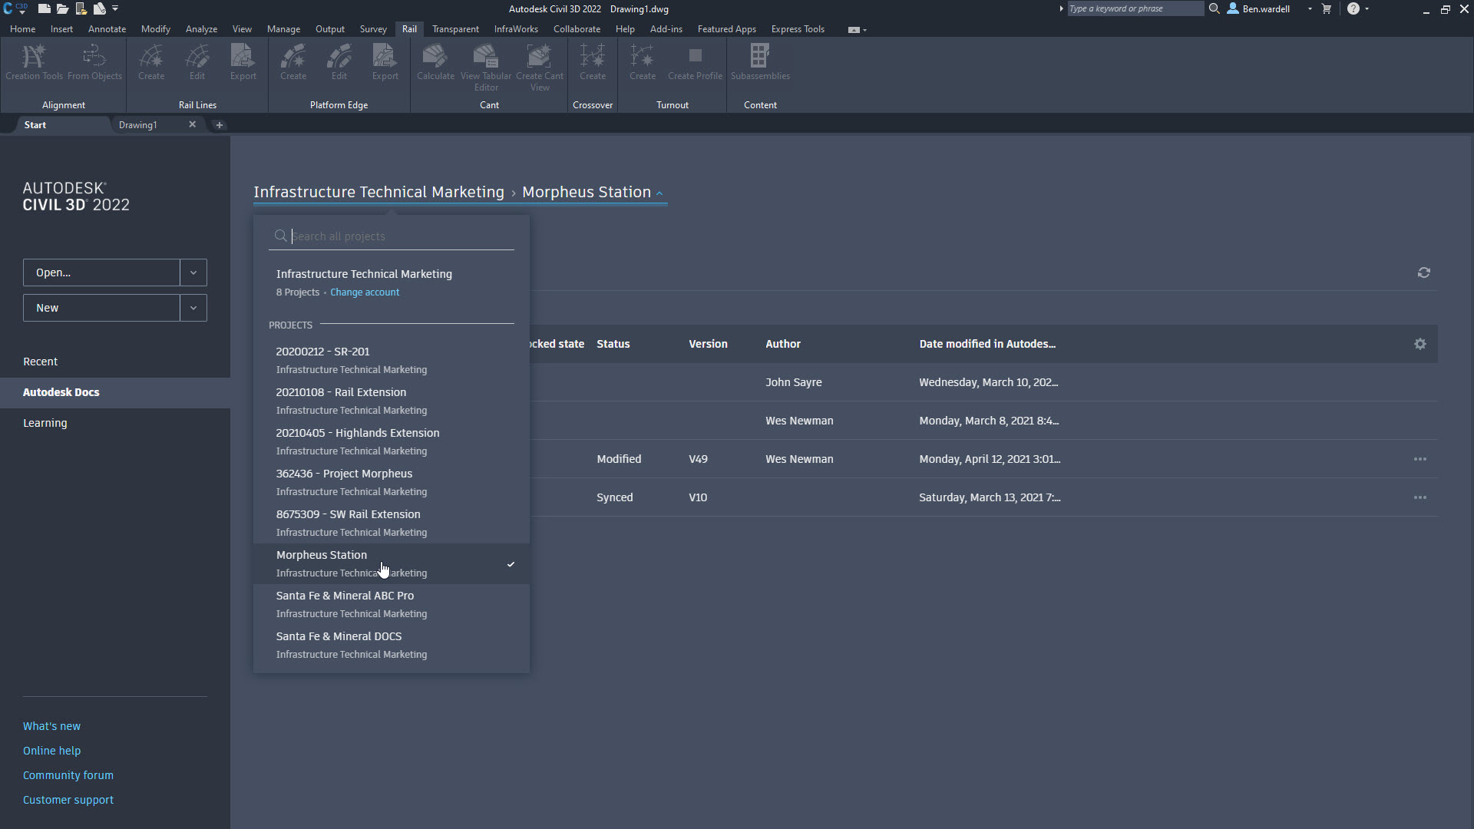Open the Customer support link
The image size is (1474, 829).
click(68, 800)
